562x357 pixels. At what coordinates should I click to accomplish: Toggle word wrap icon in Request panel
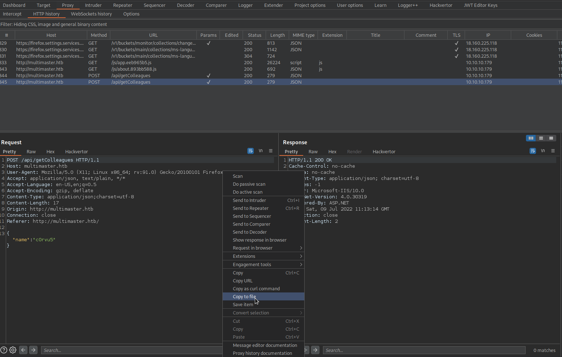(251, 151)
